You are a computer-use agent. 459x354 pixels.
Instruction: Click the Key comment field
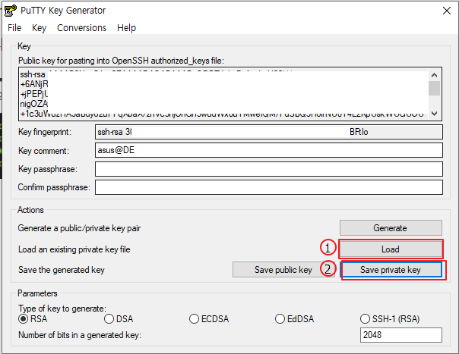(x=269, y=150)
